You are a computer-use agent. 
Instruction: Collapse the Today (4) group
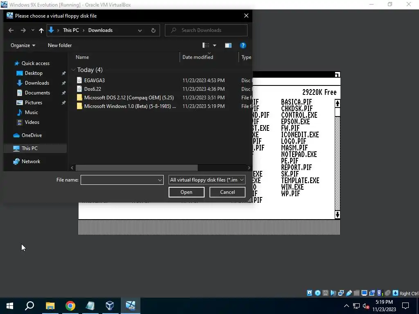pyautogui.click(x=73, y=70)
